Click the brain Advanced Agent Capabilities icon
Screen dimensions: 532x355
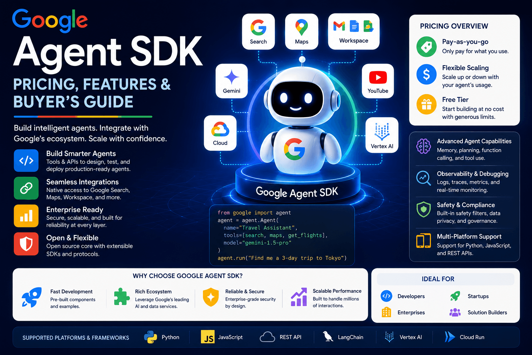pos(423,146)
